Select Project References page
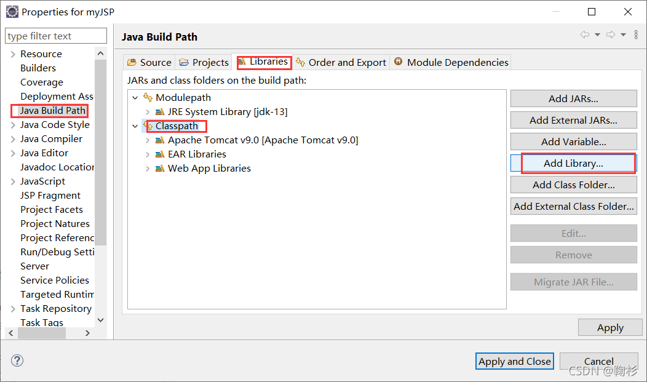 (57, 237)
